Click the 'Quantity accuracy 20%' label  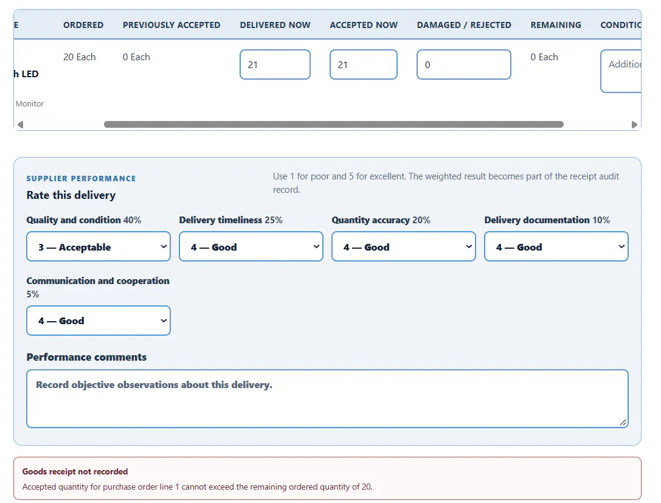coord(381,220)
